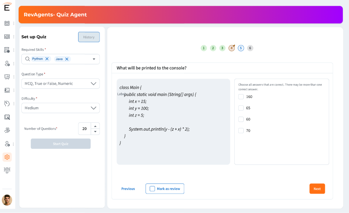Remove the Python skill tag

[x=47, y=59]
